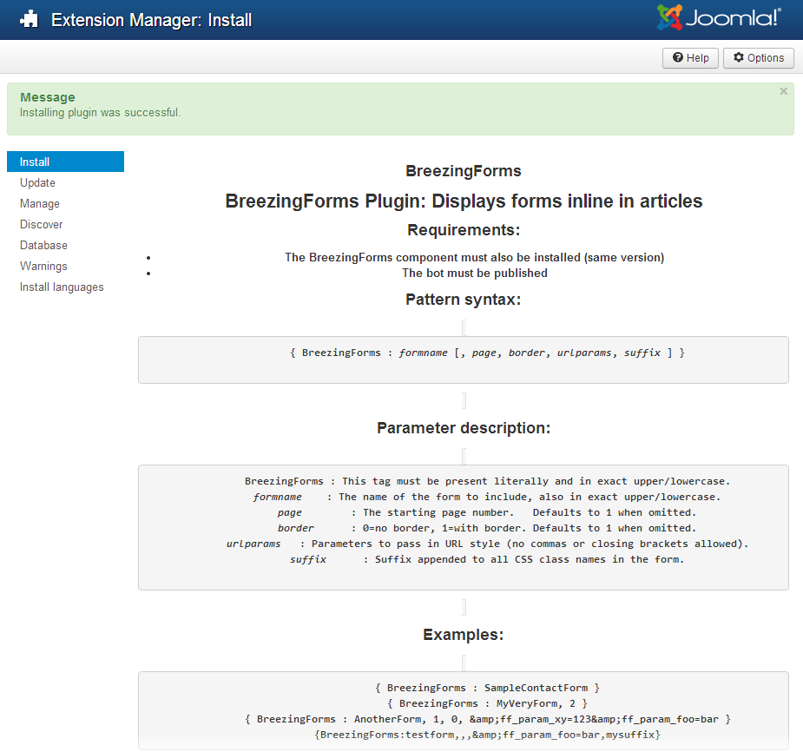Dismiss the success message with the X
This screenshot has height=752, width=803.
(784, 91)
